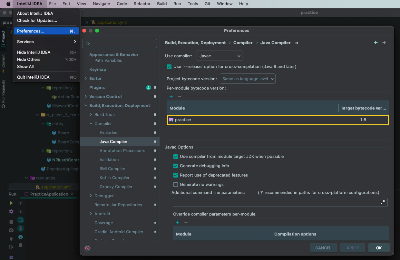Click Additional command line parameters field
The image size is (400, 260).
(280, 202)
